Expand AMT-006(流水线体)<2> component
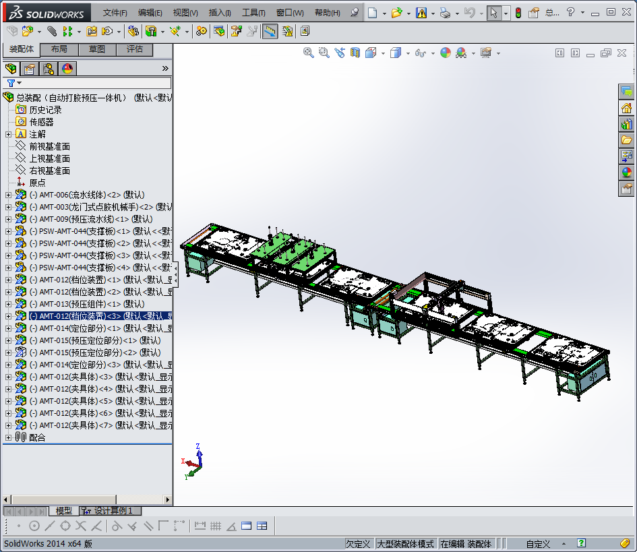Screen dimensions: 637x552 [8, 195]
